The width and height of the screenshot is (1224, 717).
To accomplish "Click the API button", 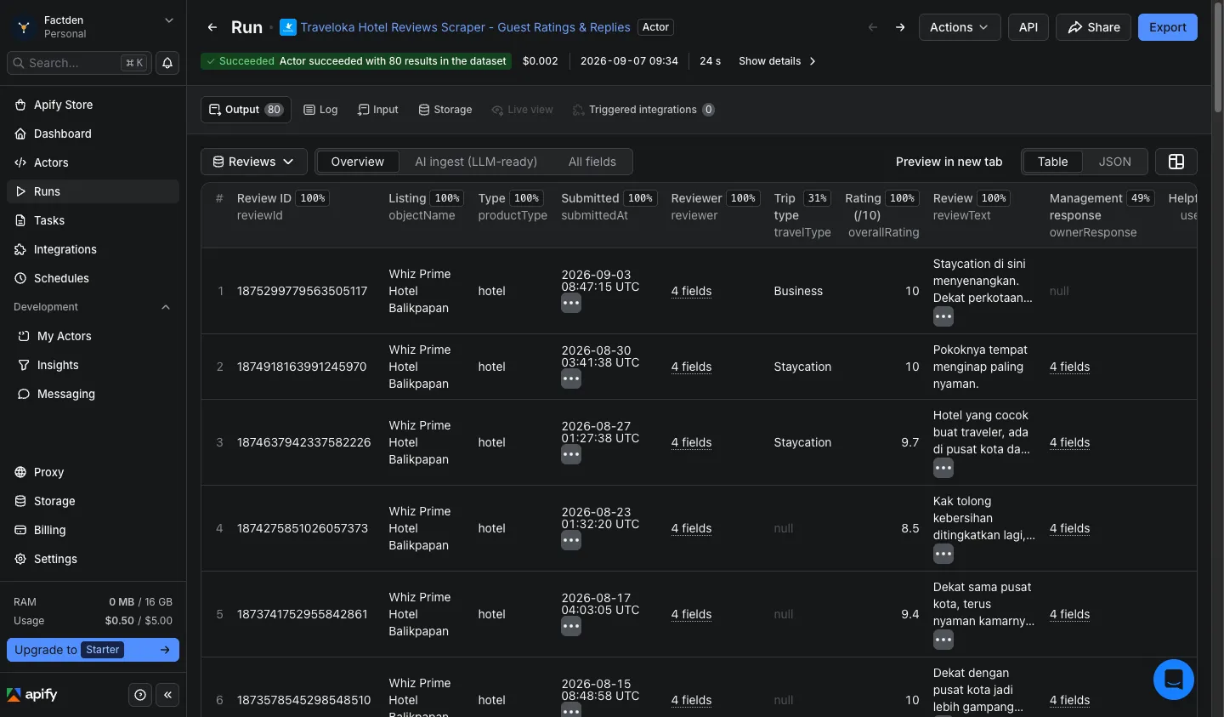I will (1028, 27).
